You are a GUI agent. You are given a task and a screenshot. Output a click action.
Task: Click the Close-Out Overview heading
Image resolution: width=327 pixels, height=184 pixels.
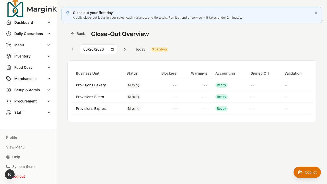coord(120,34)
